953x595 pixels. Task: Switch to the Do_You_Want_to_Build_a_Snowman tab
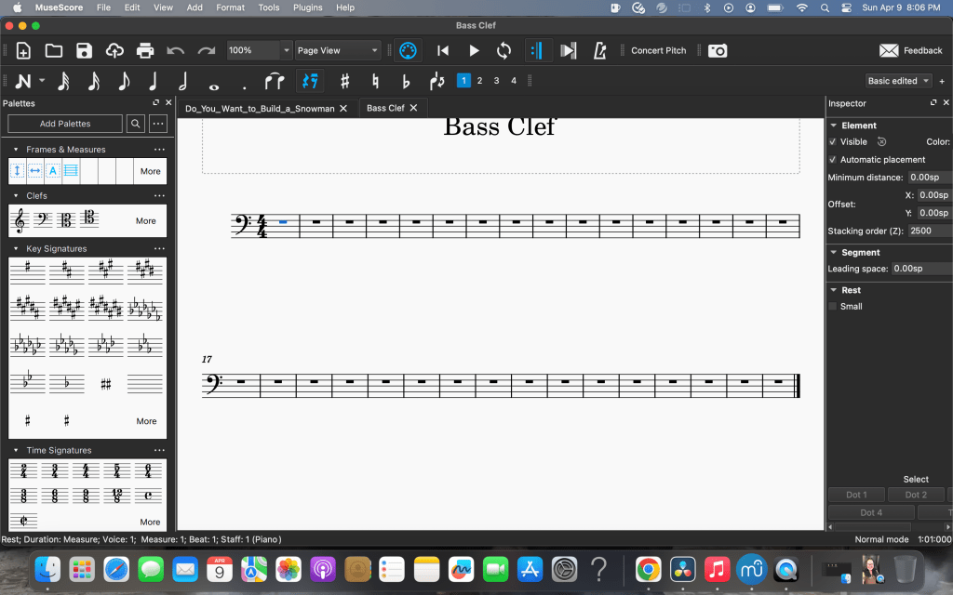pyautogui.click(x=260, y=108)
